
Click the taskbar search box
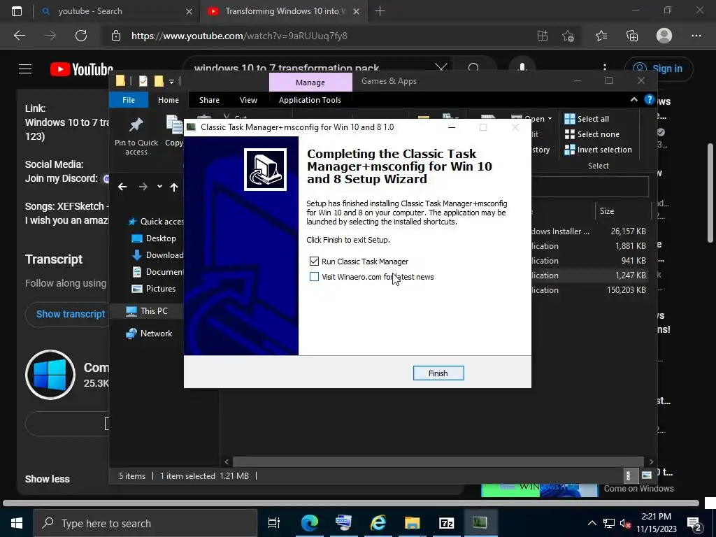coord(145,523)
